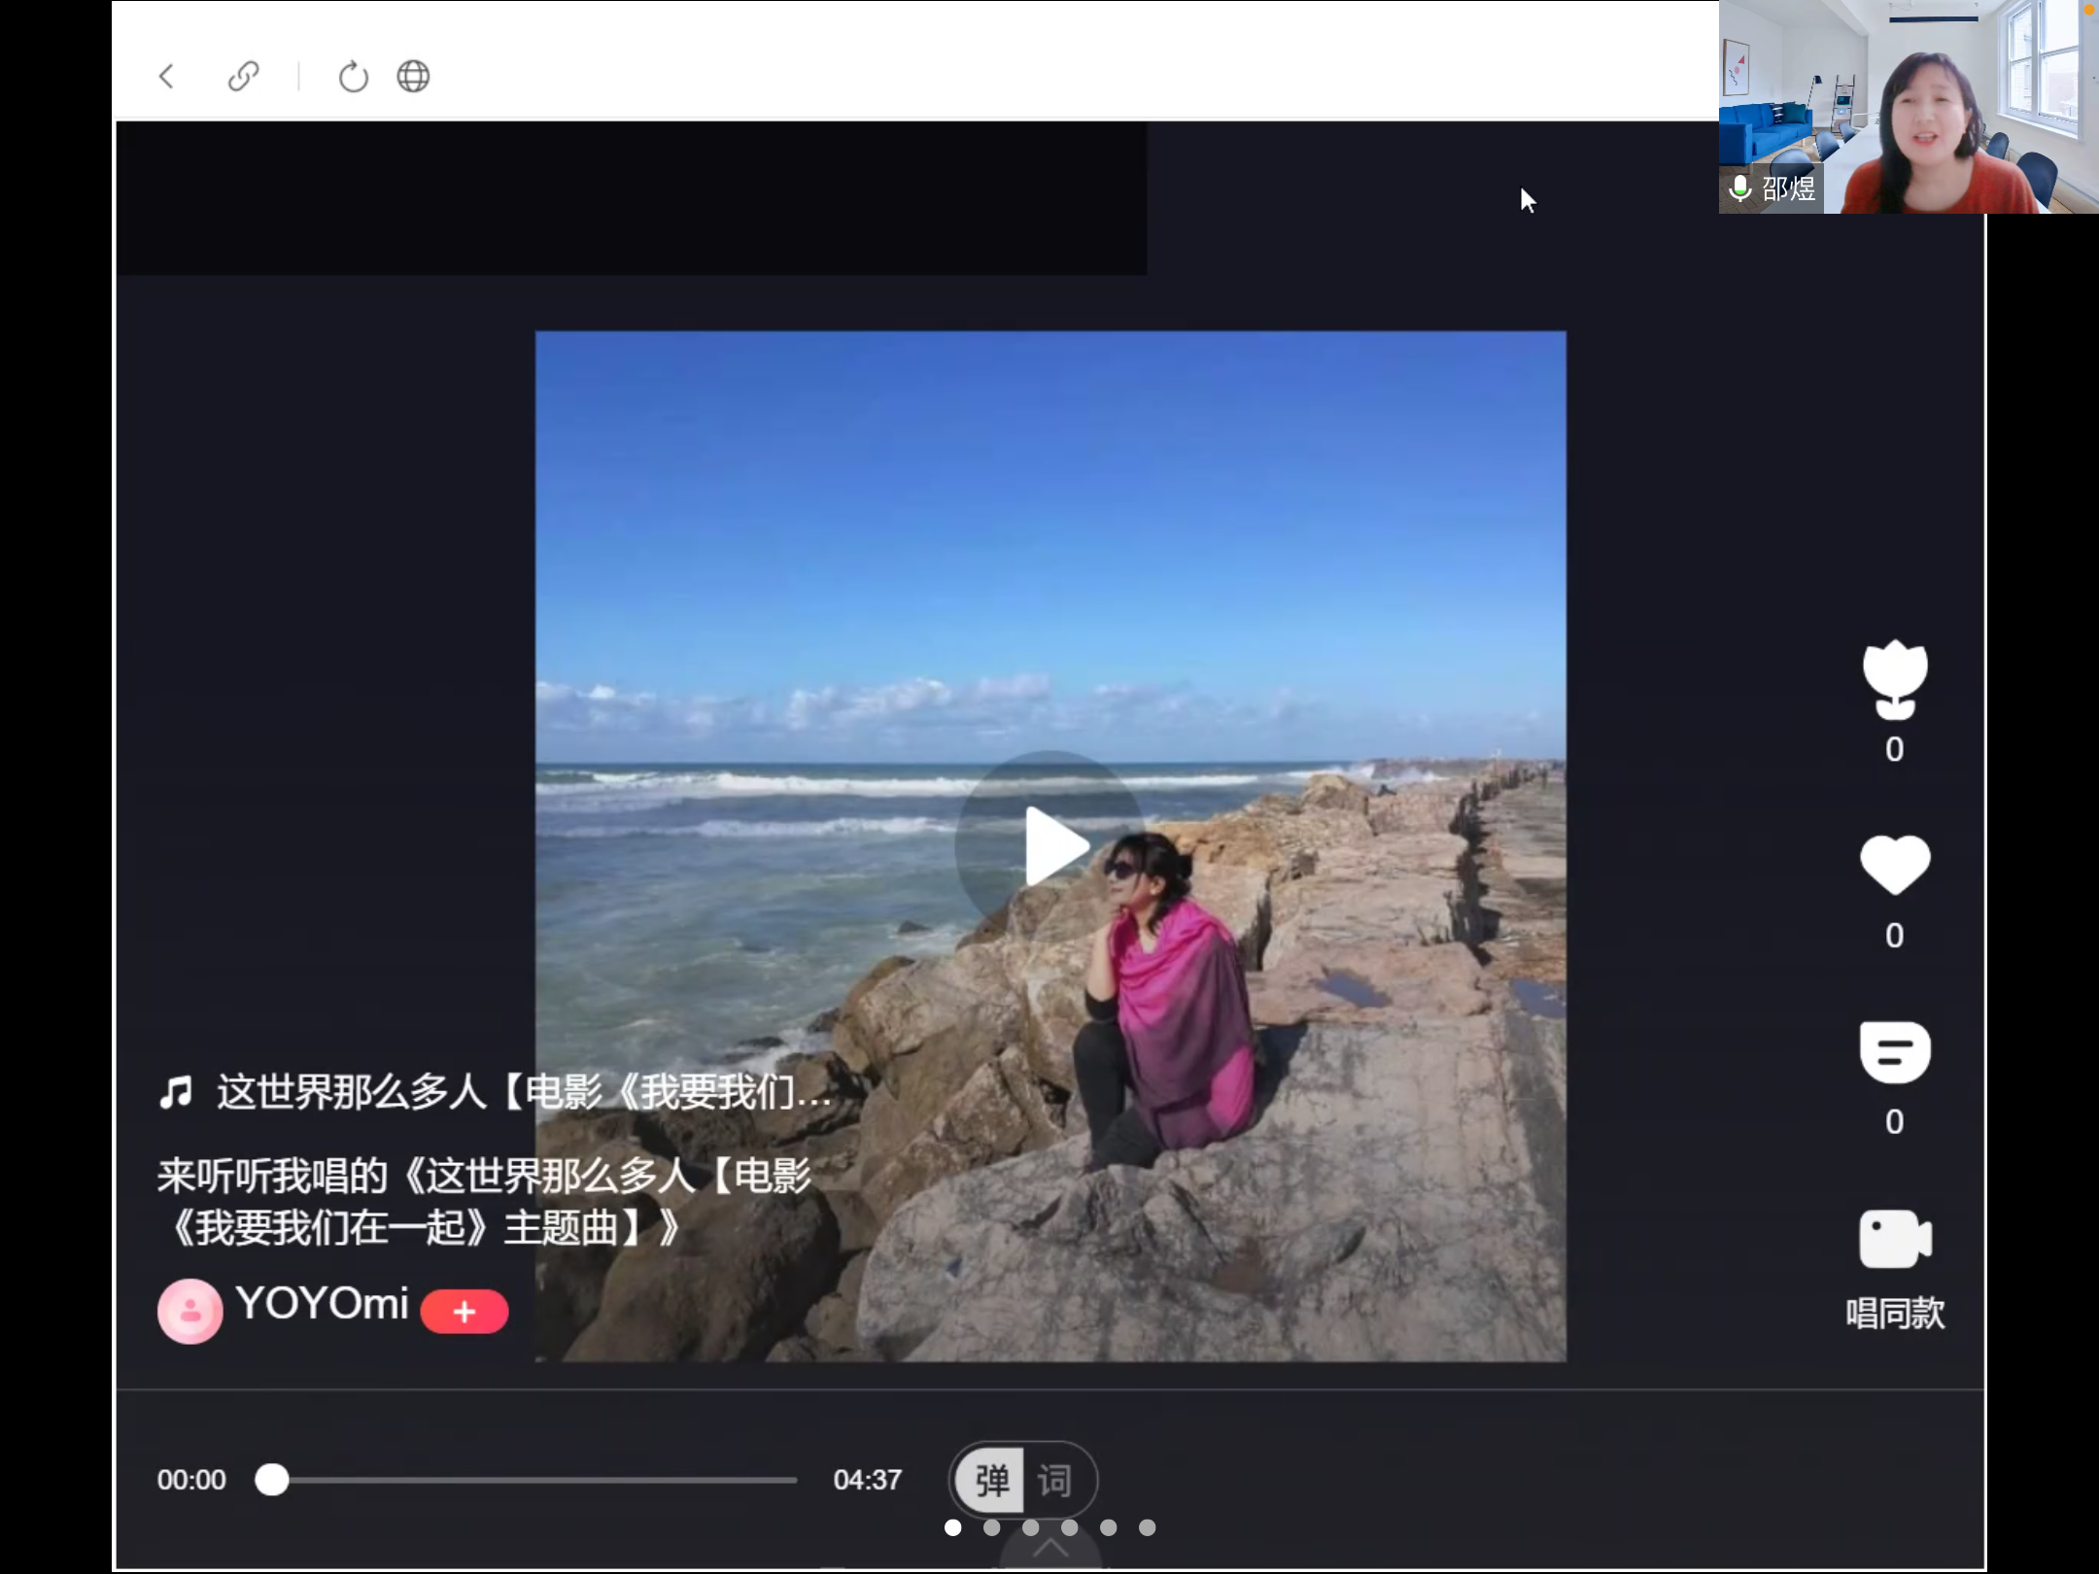
Task: Open in browser via globe icon
Action: pyautogui.click(x=413, y=76)
